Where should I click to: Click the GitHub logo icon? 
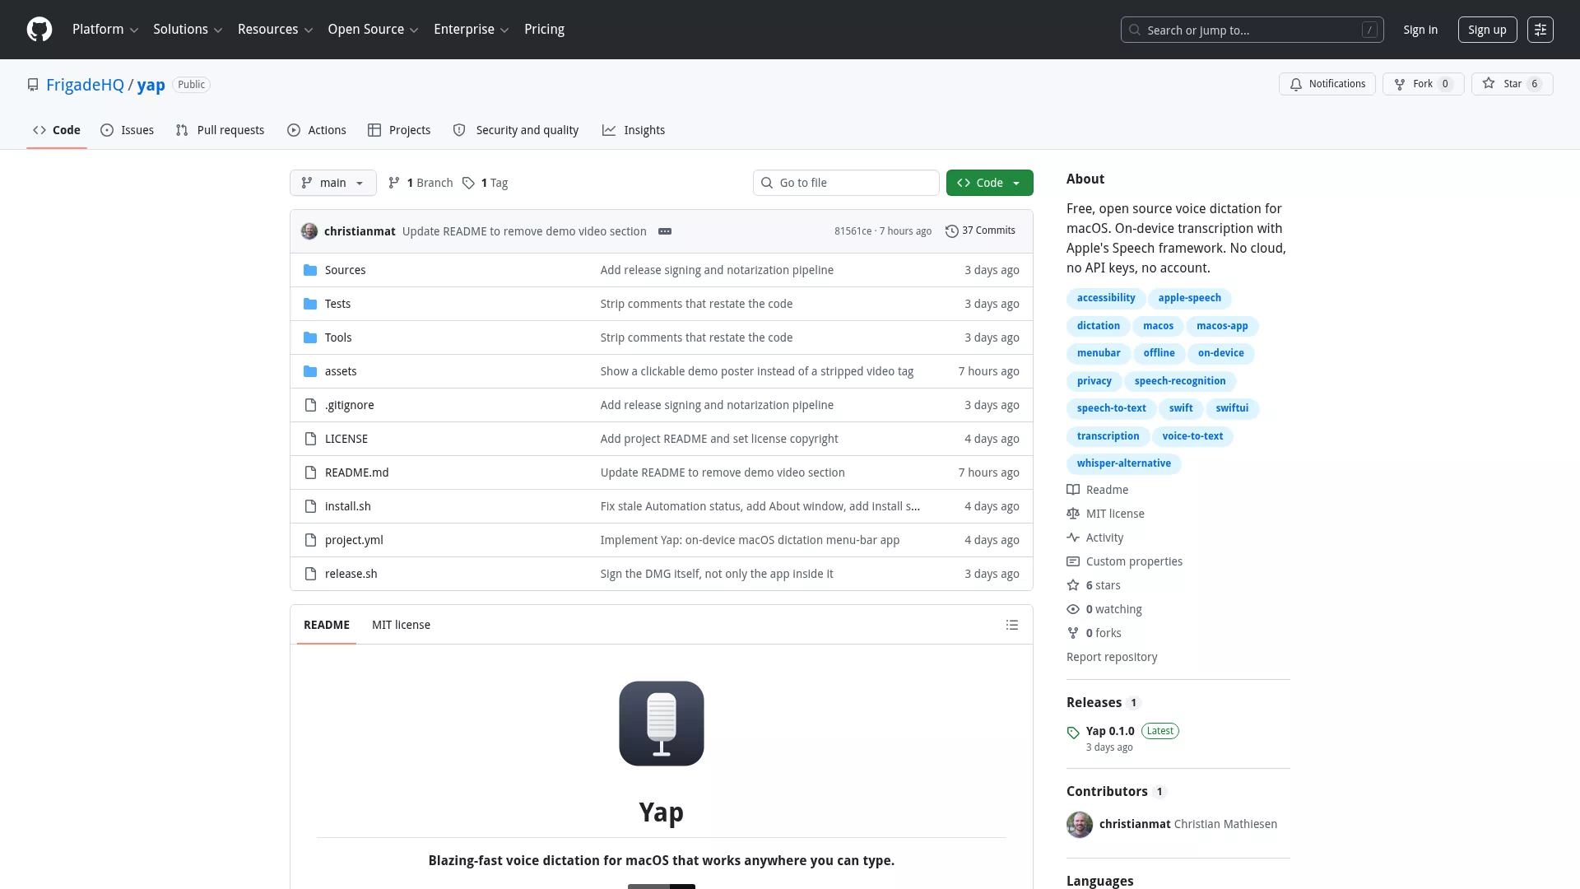(x=39, y=30)
